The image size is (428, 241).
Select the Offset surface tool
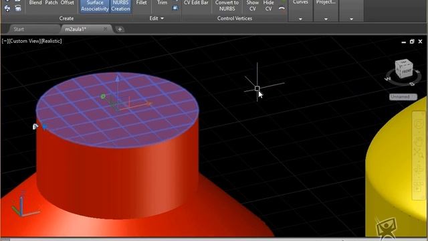[67, 3]
